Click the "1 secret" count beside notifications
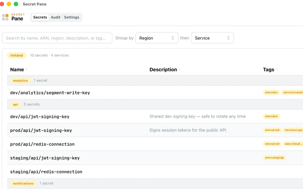This screenshot has height=189, width=303. coord(46,183)
